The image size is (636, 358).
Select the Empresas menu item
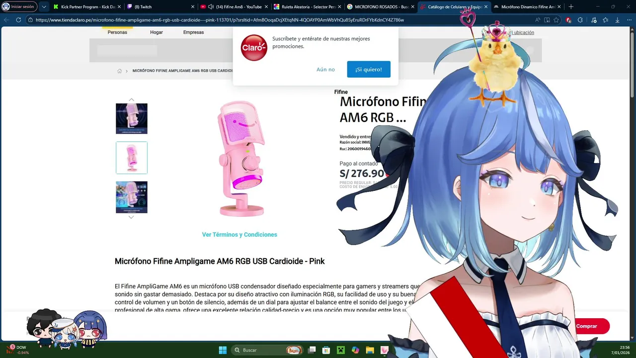(x=193, y=32)
